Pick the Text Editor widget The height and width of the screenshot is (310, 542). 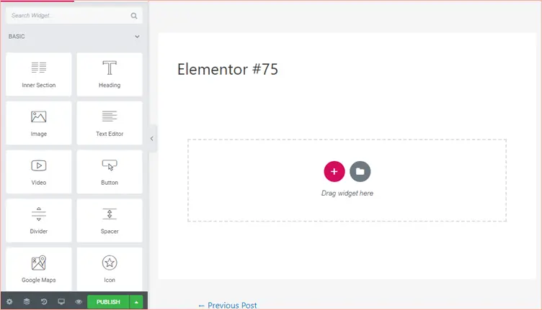click(110, 122)
